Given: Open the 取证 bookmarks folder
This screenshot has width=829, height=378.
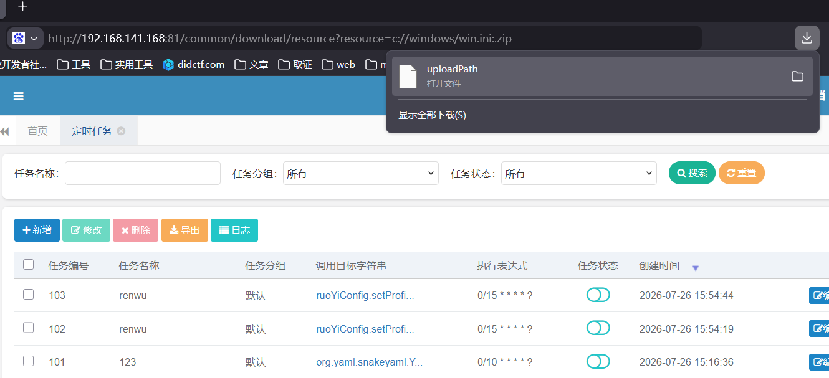Looking at the screenshot, I should (295, 64).
